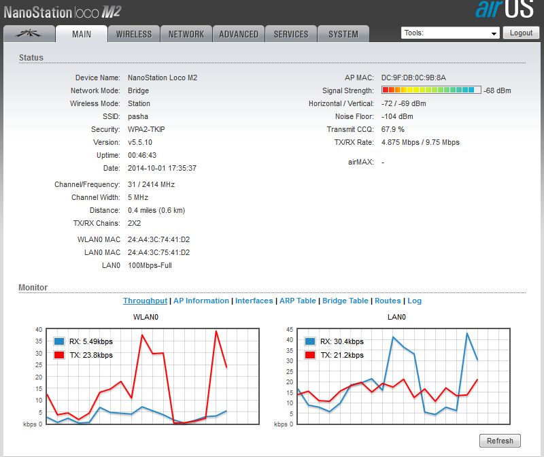Click the LAN0 RX: 30.4kbps legend label
Viewport: 544px width, 457px height.
(x=342, y=341)
